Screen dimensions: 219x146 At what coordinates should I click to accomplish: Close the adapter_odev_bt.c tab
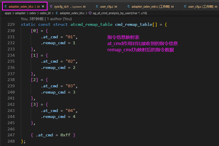pos(43,7)
